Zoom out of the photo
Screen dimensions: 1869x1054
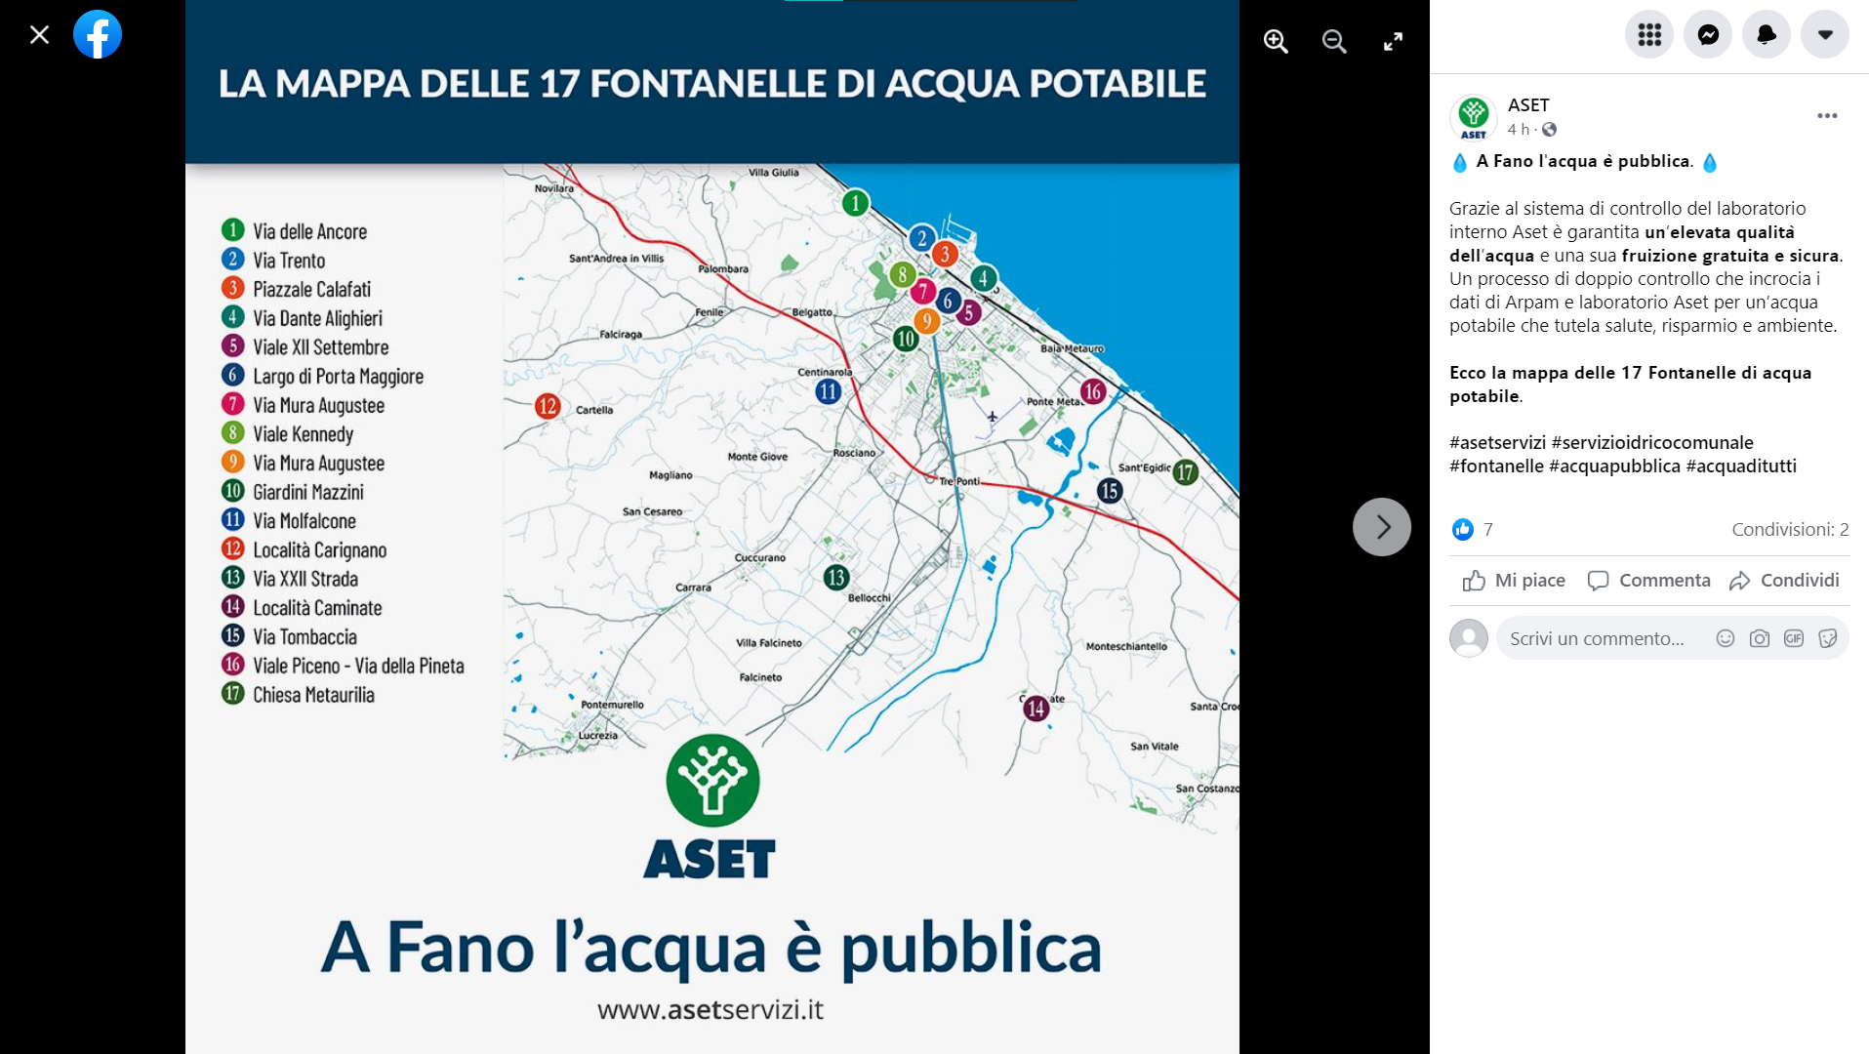(1334, 41)
